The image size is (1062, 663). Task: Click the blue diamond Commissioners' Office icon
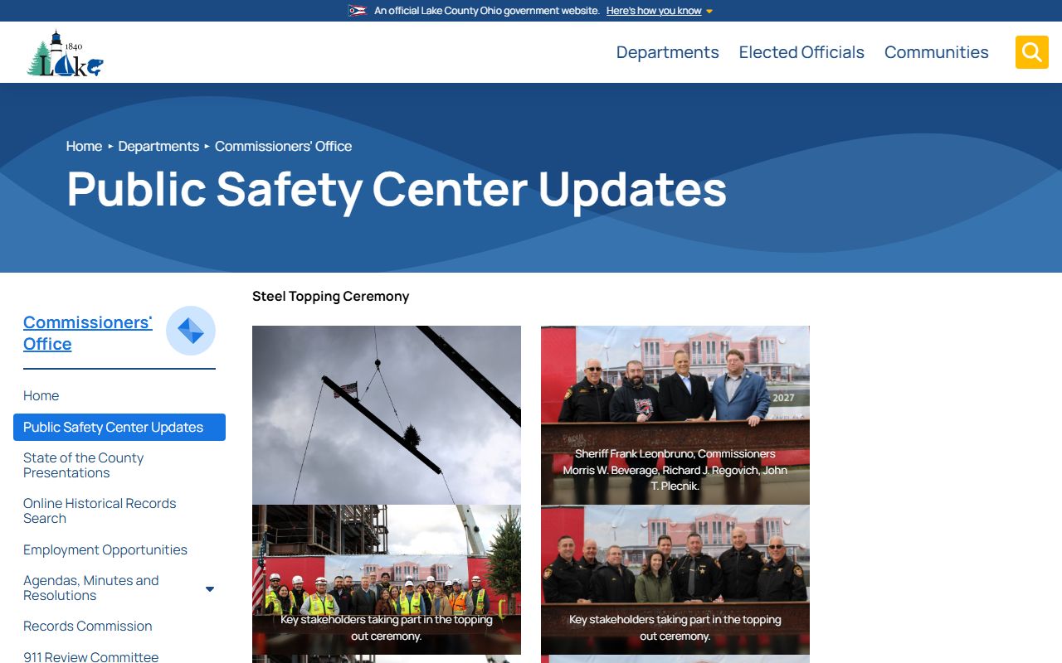(191, 331)
